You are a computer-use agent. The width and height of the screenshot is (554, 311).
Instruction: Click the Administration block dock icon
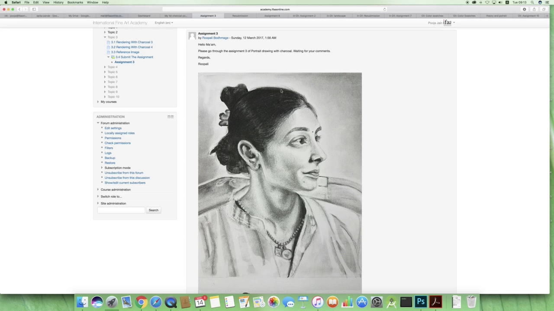(x=172, y=117)
